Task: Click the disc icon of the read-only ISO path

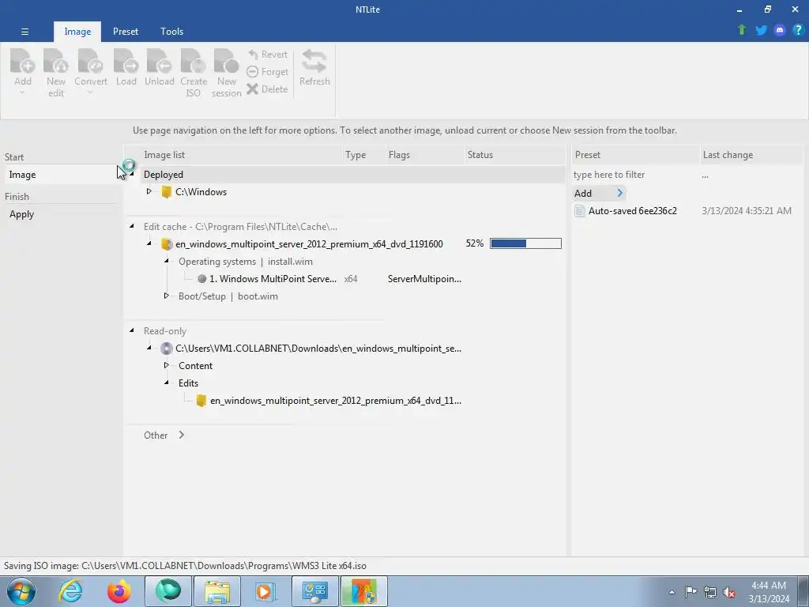Action: point(166,349)
